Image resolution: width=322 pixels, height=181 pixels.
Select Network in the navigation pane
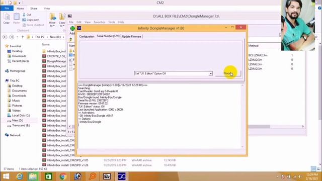click(15, 135)
